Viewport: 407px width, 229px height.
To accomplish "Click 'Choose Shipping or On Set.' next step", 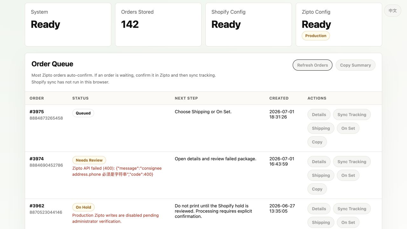I will pos(203,112).
